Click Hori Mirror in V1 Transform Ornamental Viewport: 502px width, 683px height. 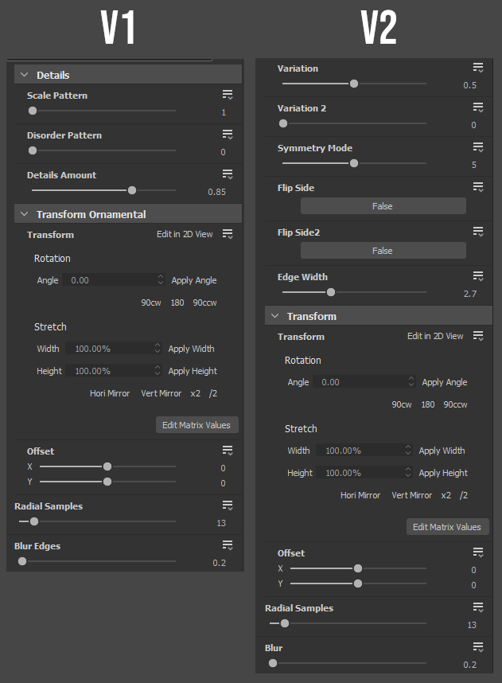tap(110, 393)
